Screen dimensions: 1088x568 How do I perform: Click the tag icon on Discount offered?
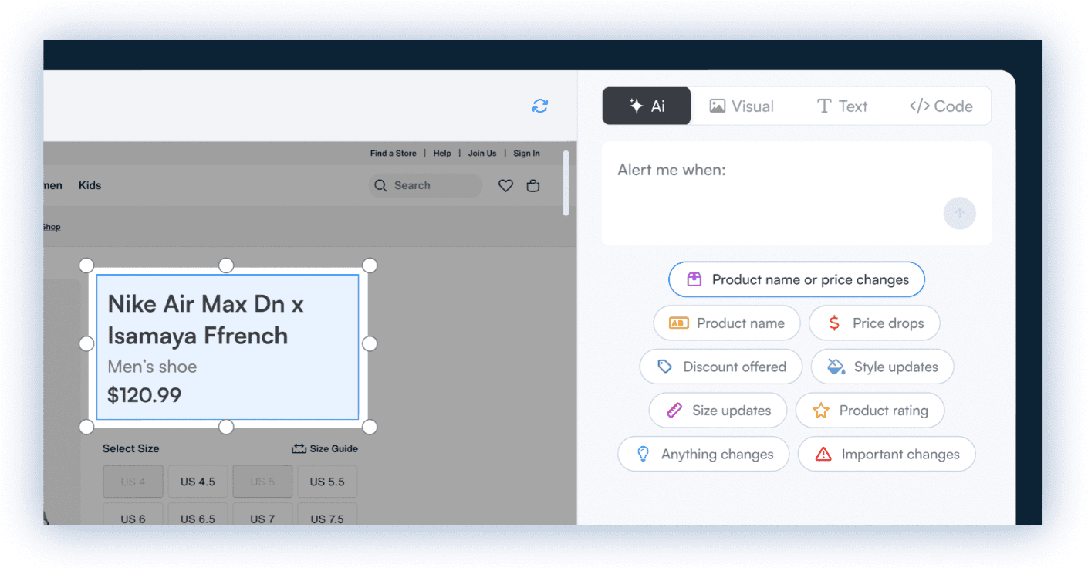pos(664,367)
